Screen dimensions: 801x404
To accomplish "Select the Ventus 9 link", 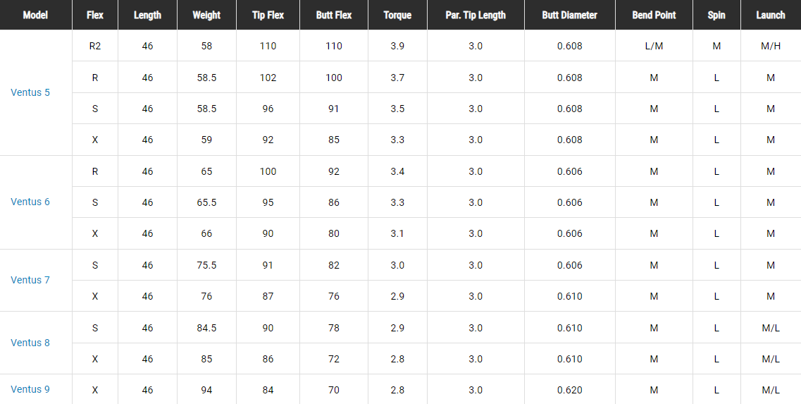I will coord(30,389).
